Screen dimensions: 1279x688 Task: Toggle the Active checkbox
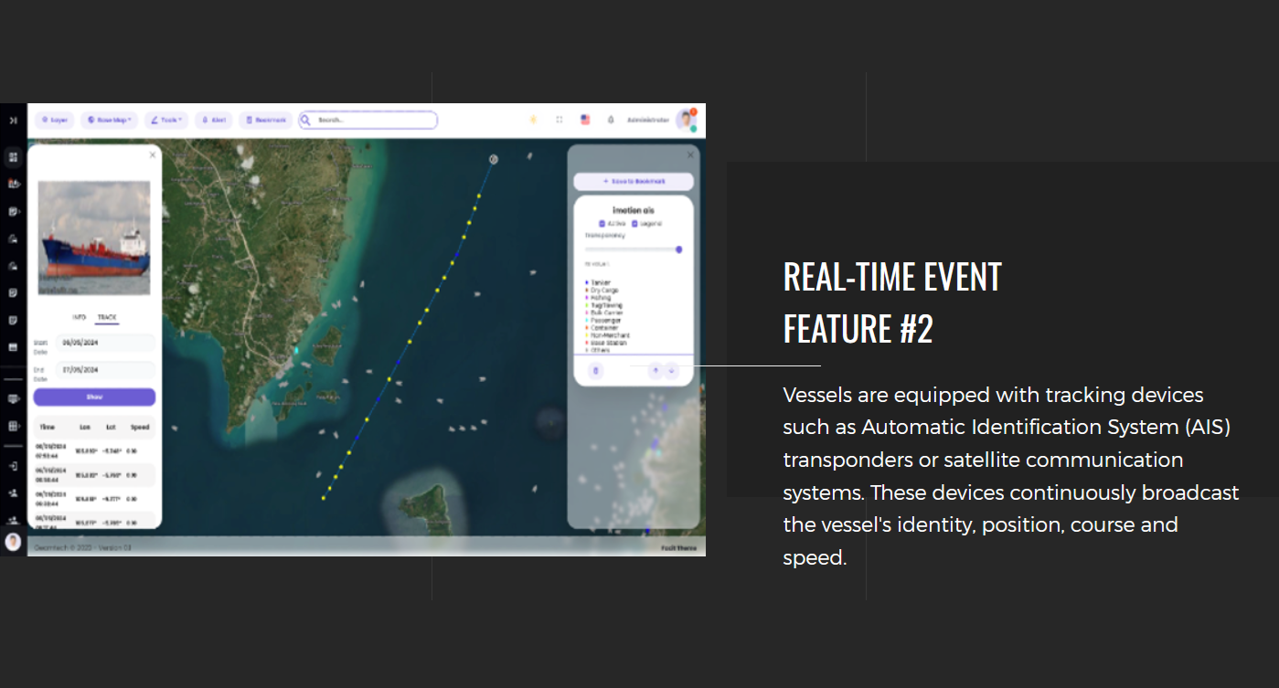[602, 224]
